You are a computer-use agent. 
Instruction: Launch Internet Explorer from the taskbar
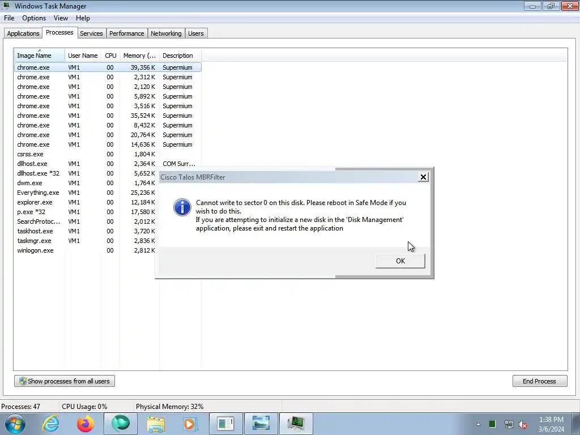50,424
